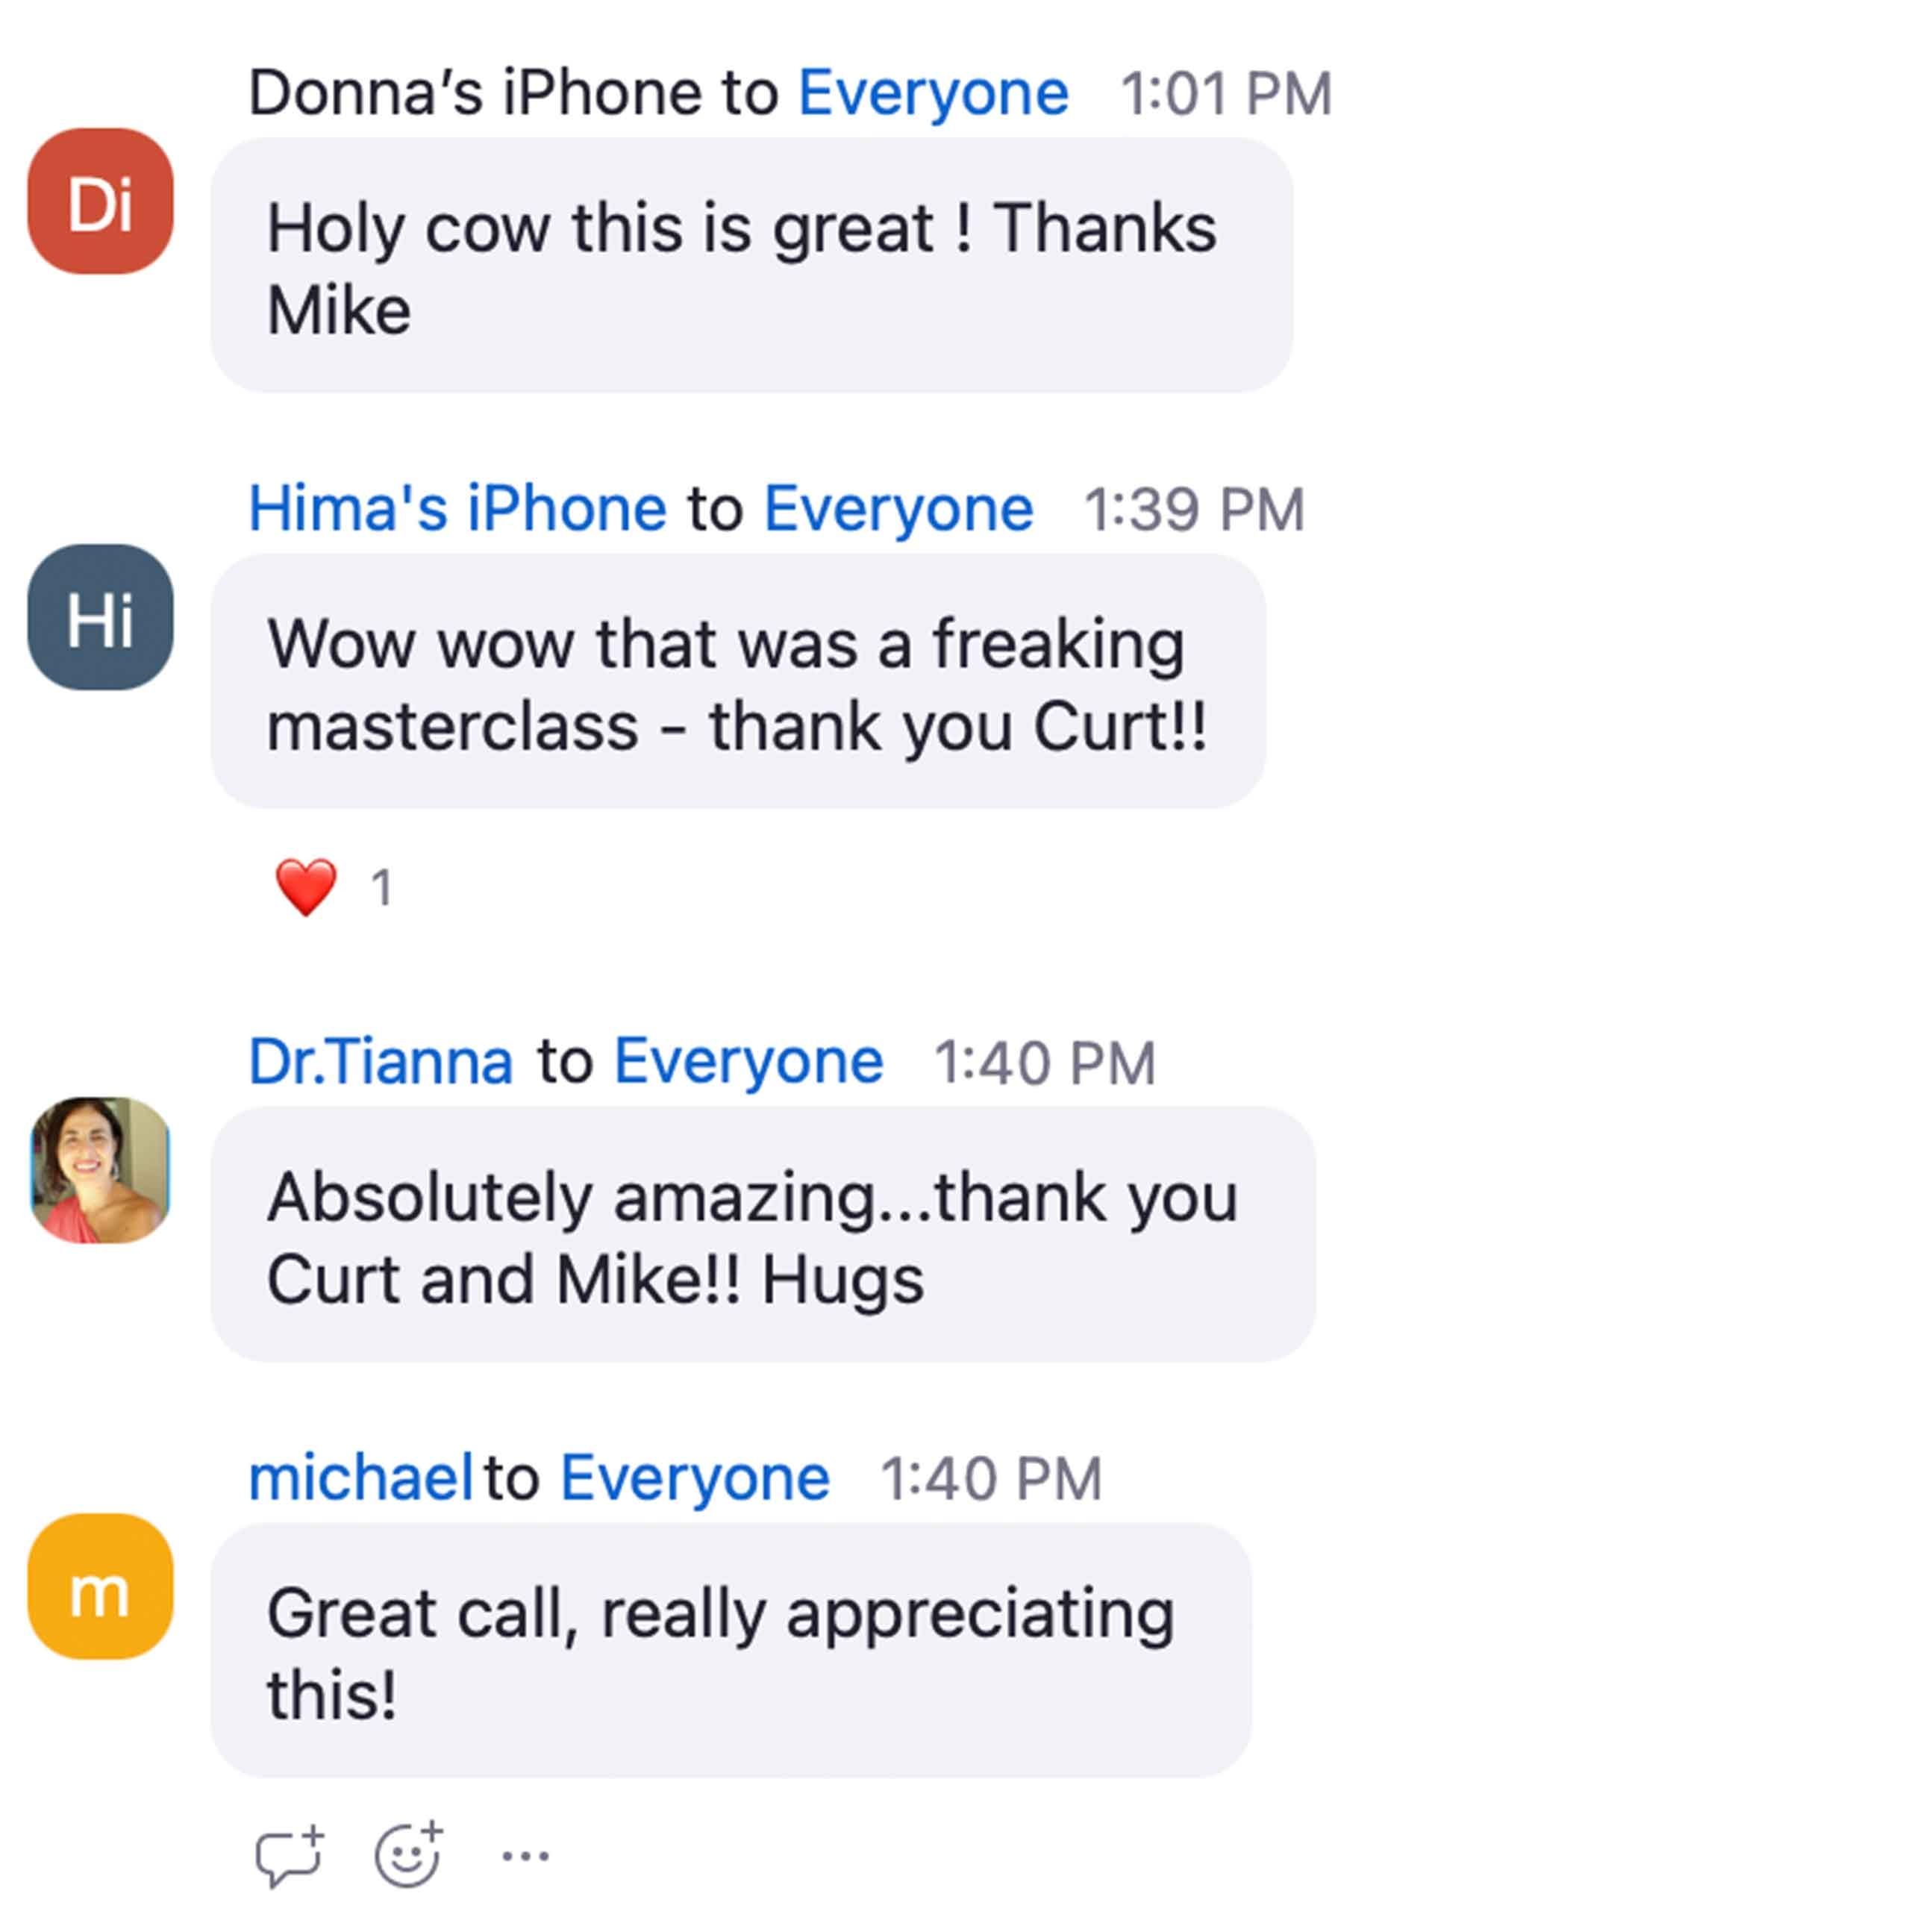Click michael's yellow m avatar
This screenshot has width=1926, height=1926.
coord(101,1587)
